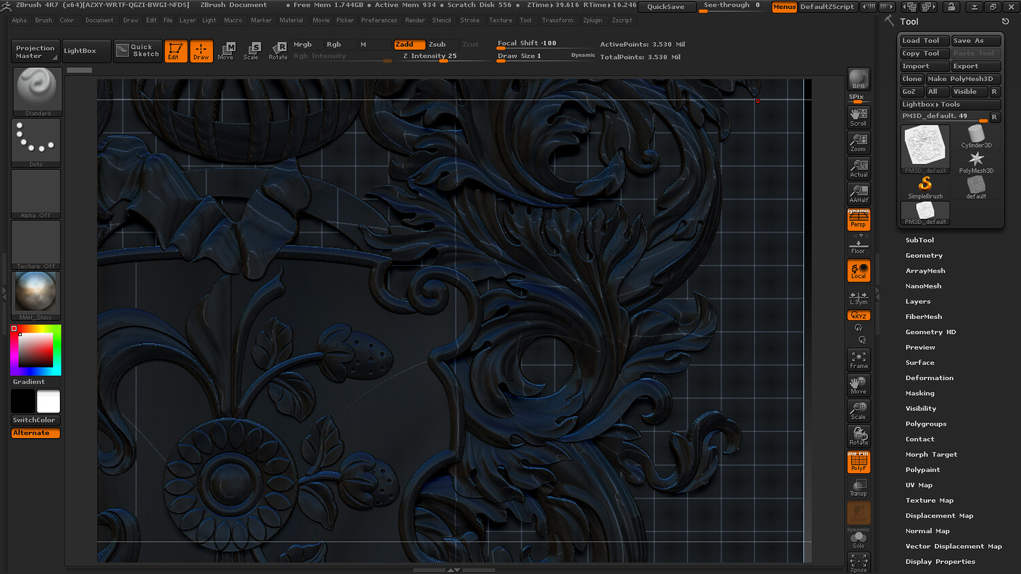Open the Stroke menu
This screenshot has height=574, width=1021.
pyautogui.click(x=470, y=20)
